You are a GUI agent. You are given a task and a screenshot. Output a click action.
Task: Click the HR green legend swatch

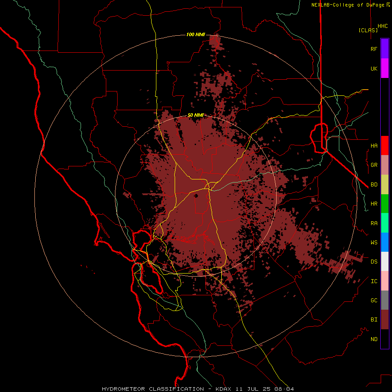385,203
